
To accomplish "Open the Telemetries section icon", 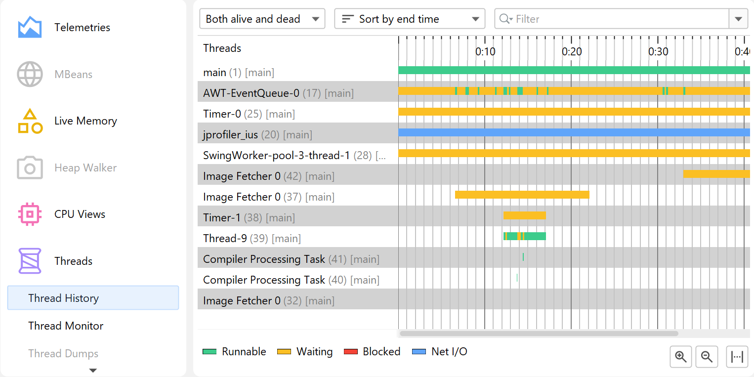I will 30,28.
